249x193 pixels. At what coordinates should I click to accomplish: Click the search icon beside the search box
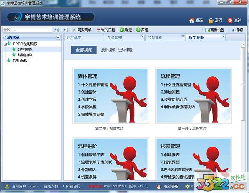[57, 30]
